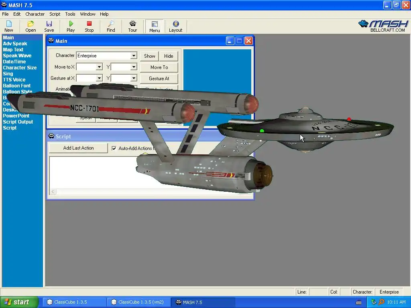
Task: Click the Show character button
Action: coord(149,56)
